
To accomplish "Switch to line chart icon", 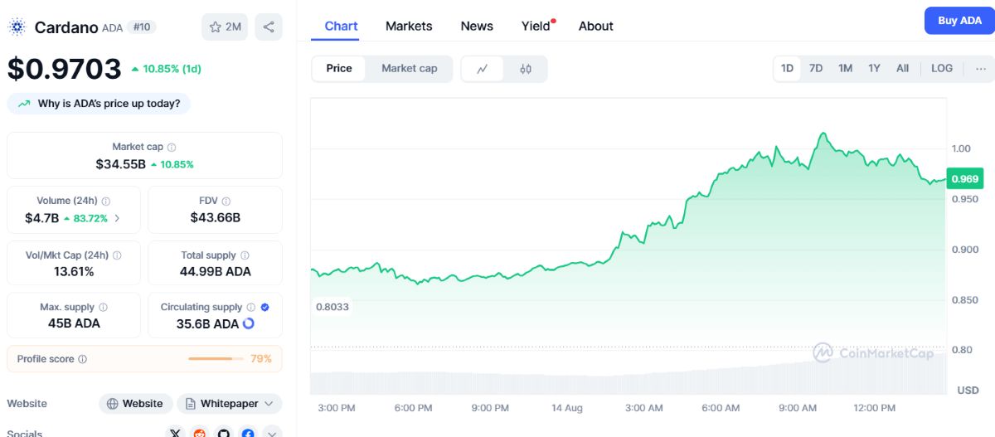I will (483, 69).
